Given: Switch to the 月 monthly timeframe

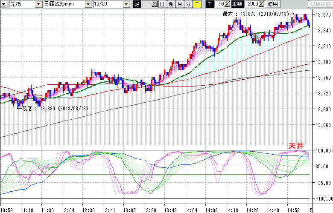Looking at the screenshot, I should click(x=179, y=4).
